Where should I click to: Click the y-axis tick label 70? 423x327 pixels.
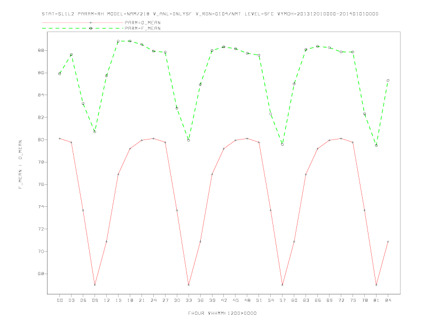coord(41,252)
